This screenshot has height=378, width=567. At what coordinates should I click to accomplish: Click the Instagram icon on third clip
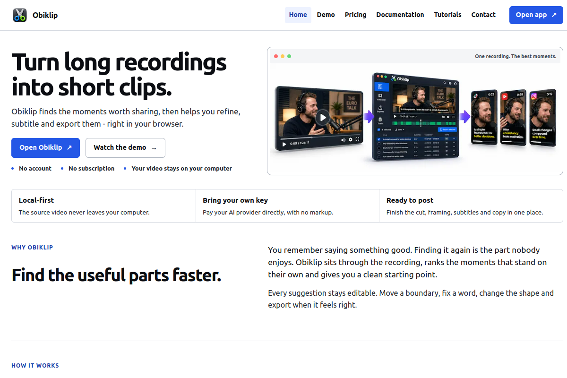coord(534,96)
